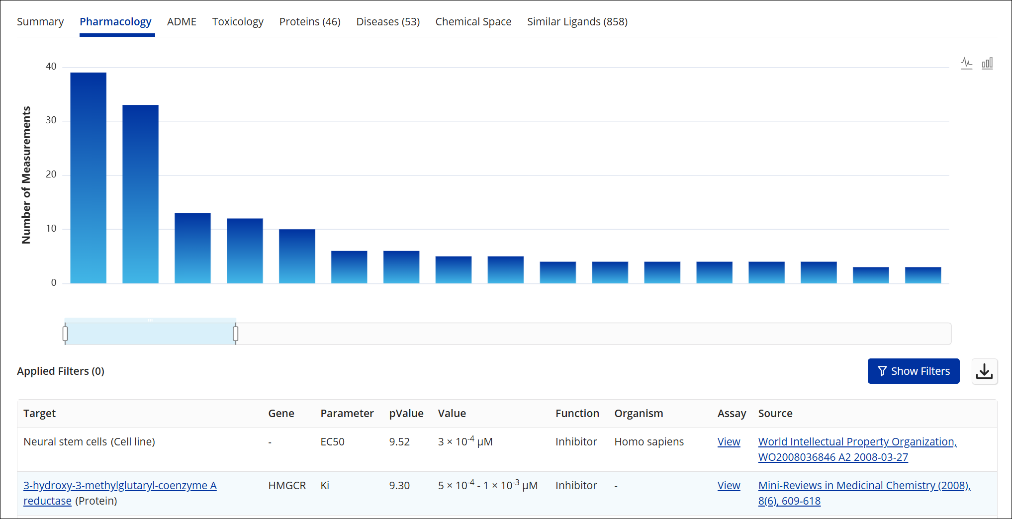Screen dimensions: 1012x519
Task: Click the Assay column header
Action: click(732, 414)
